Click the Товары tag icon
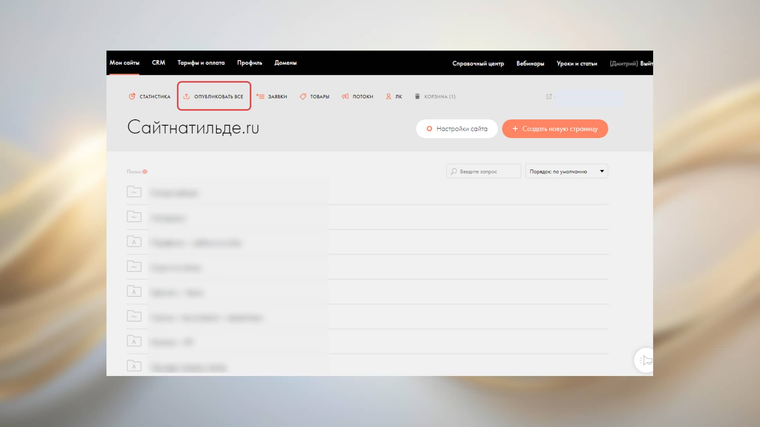 [303, 96]
